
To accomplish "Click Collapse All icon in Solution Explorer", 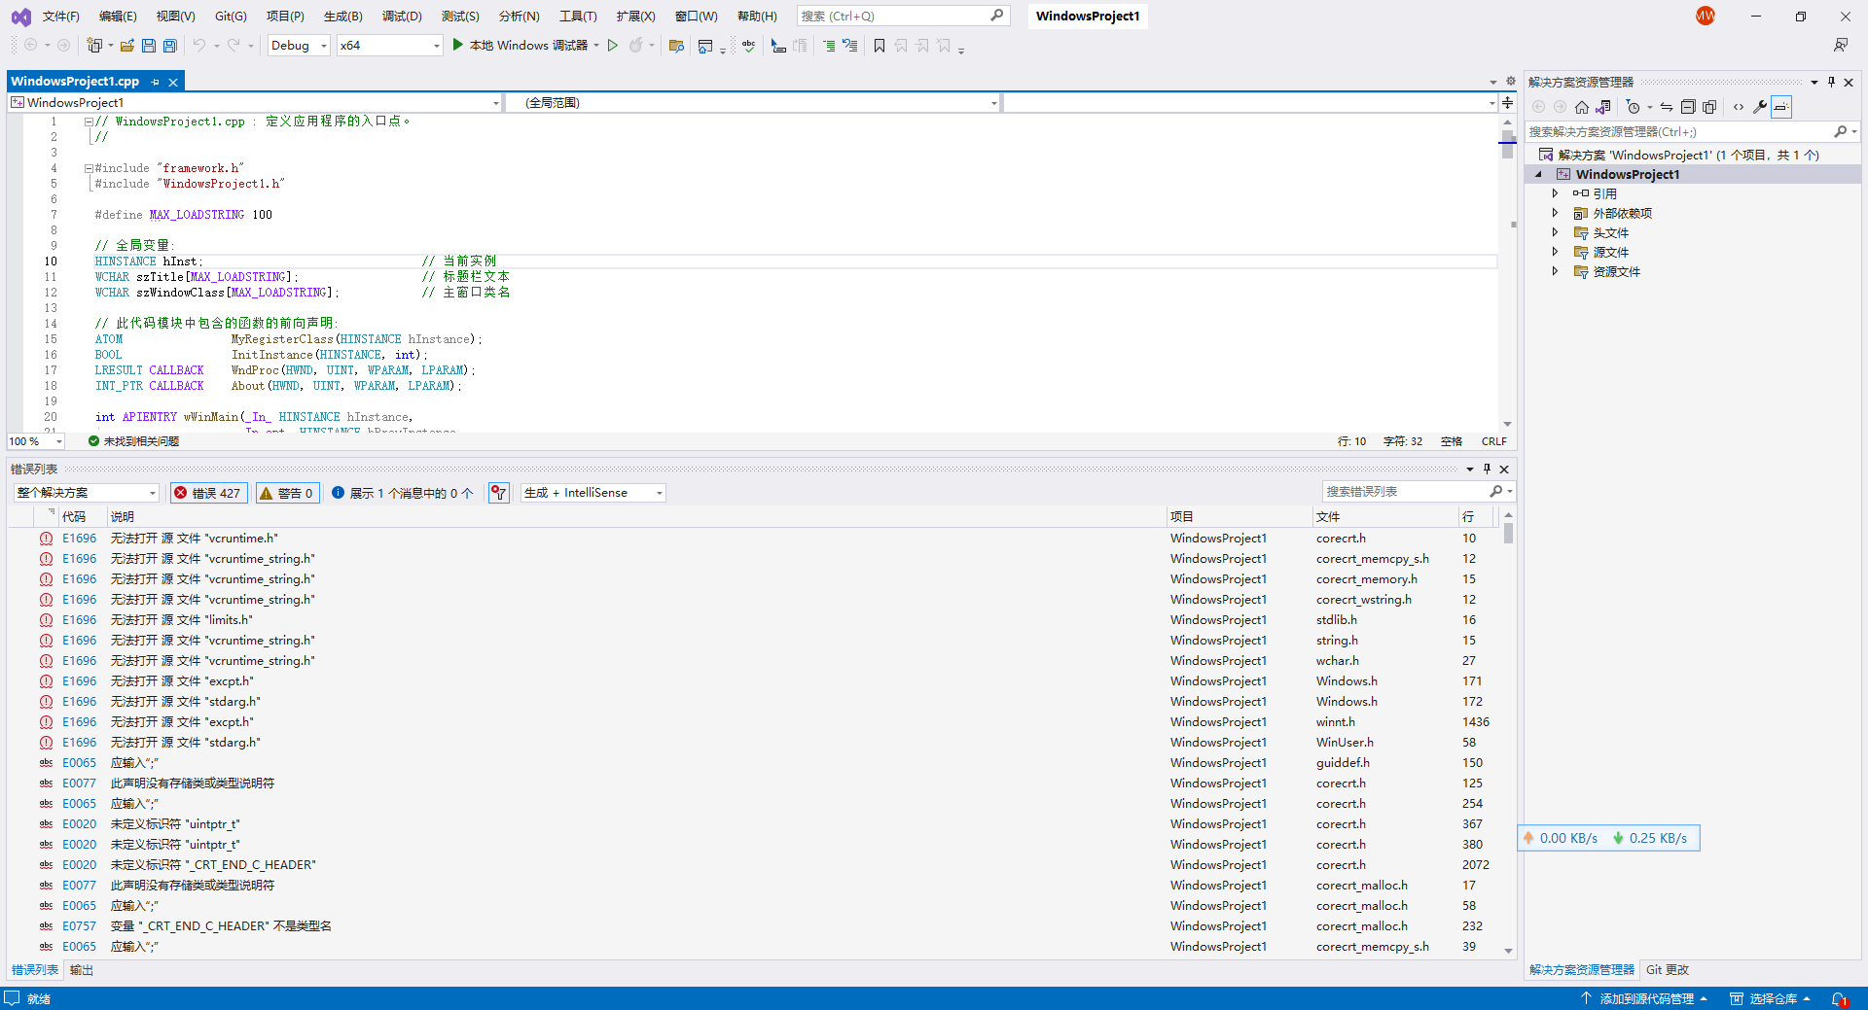I will 1688,107.
